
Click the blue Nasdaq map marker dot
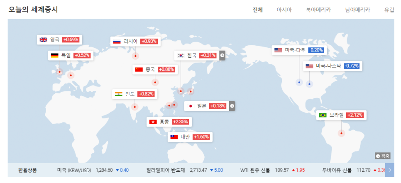click(309, 84)
